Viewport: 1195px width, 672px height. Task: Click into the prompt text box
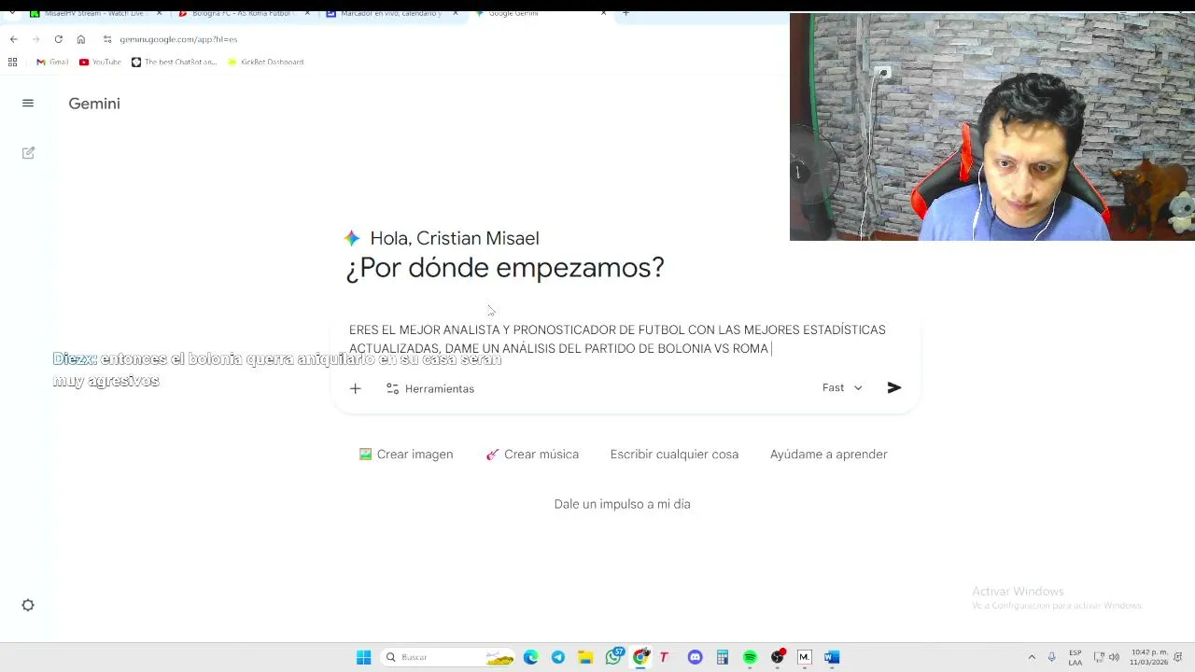pos(617,339)
